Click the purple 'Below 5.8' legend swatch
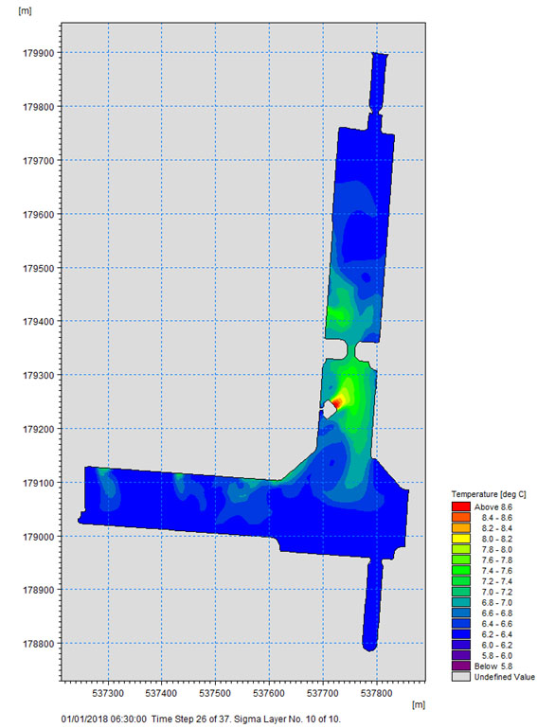Viewport: 537px width, 728px height. (x=460, y=666)
